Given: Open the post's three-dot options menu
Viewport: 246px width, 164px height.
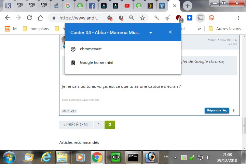Looking at the screenshot, I should [234, 110].
